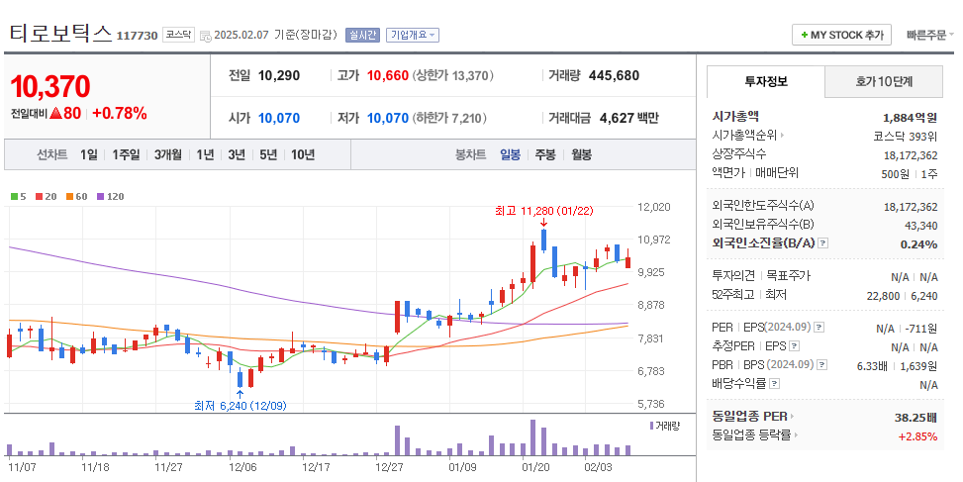Open 빠른주문 dropdown
The width and height of the screenshot is (963, 482).
930,35
